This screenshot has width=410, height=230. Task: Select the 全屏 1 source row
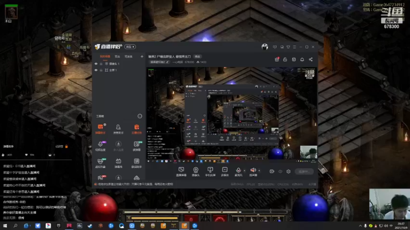click(x=119, y=70)
